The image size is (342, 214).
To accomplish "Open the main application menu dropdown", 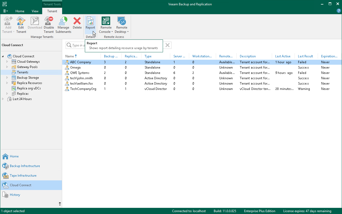I will (x=5, y=11).
